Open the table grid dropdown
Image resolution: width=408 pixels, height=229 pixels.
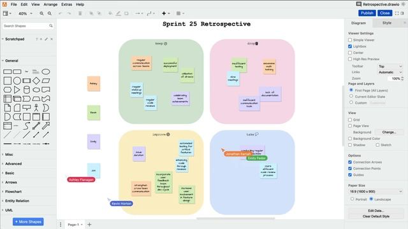tap(180, 13)
